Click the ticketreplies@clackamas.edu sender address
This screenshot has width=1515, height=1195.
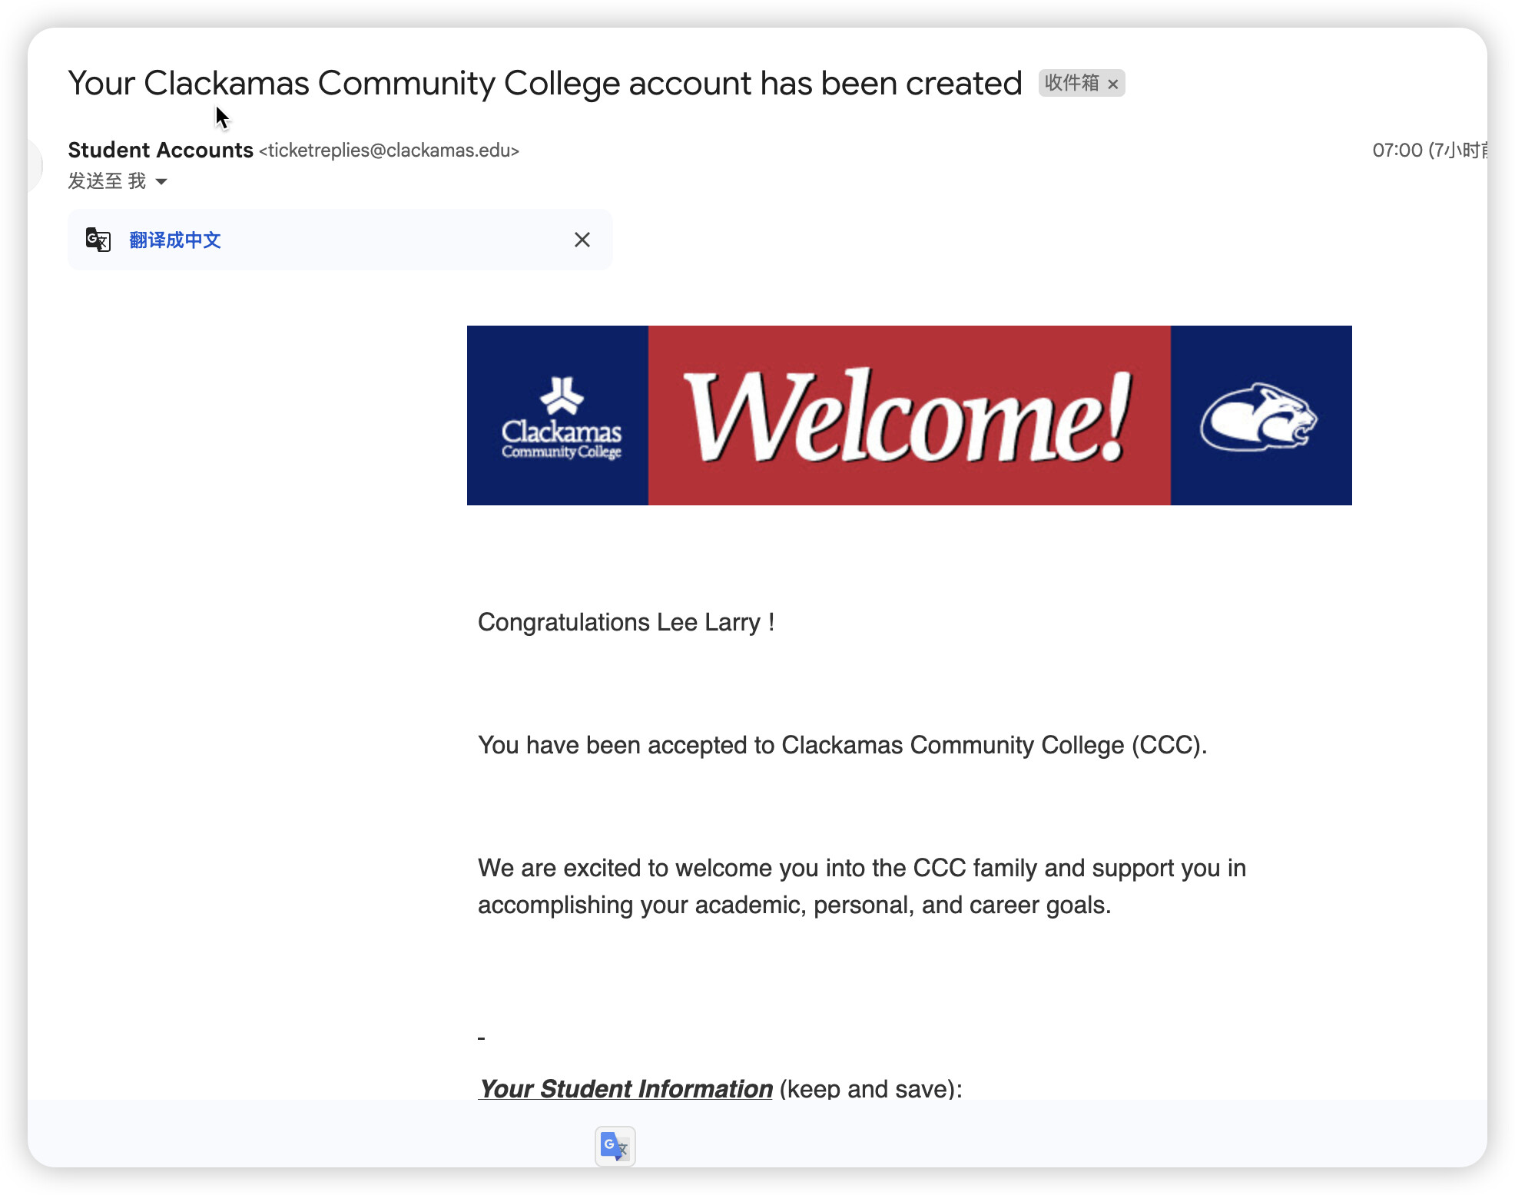tap(389, 151)
